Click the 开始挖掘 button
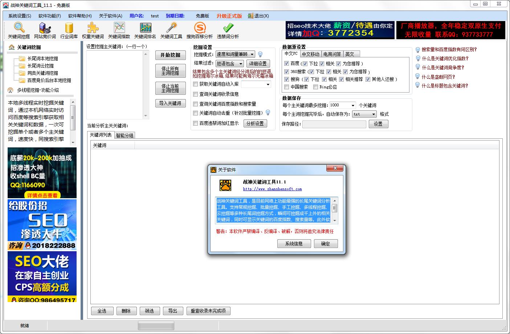The image size is (510, 334). (x=171, y=55)
